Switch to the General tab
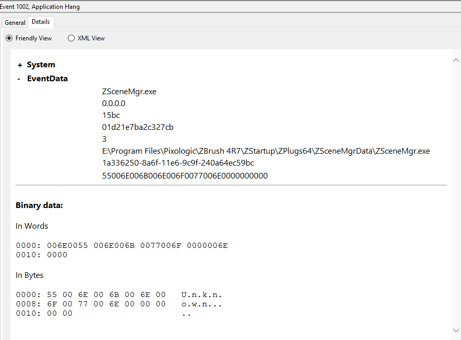The image size is (461, 340). [15, 22]
